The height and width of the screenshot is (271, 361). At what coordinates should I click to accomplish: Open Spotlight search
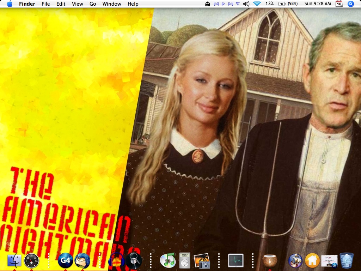(x=350, y=4)
